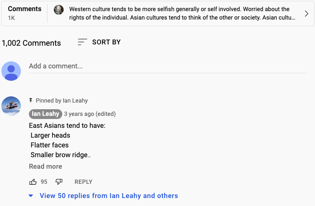Click the 1,002 Comments count heading
315x206 pixels.
tap(31, 43)
